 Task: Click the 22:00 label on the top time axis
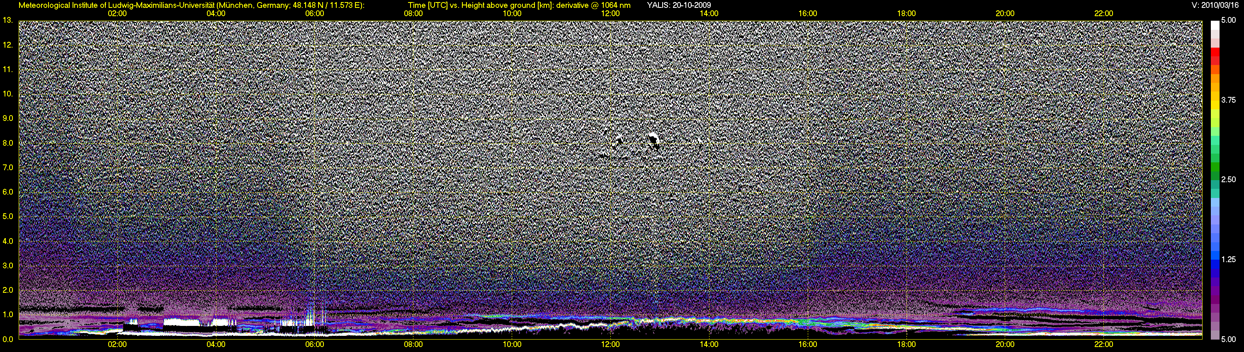pyautogui.click(x=1103, y=14)
